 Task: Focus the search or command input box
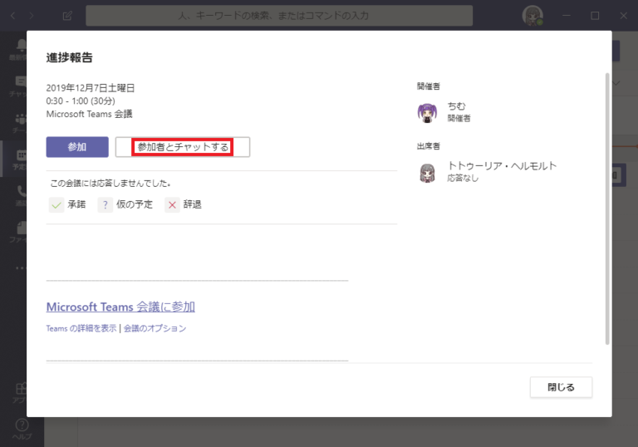[x=279, y=16]
